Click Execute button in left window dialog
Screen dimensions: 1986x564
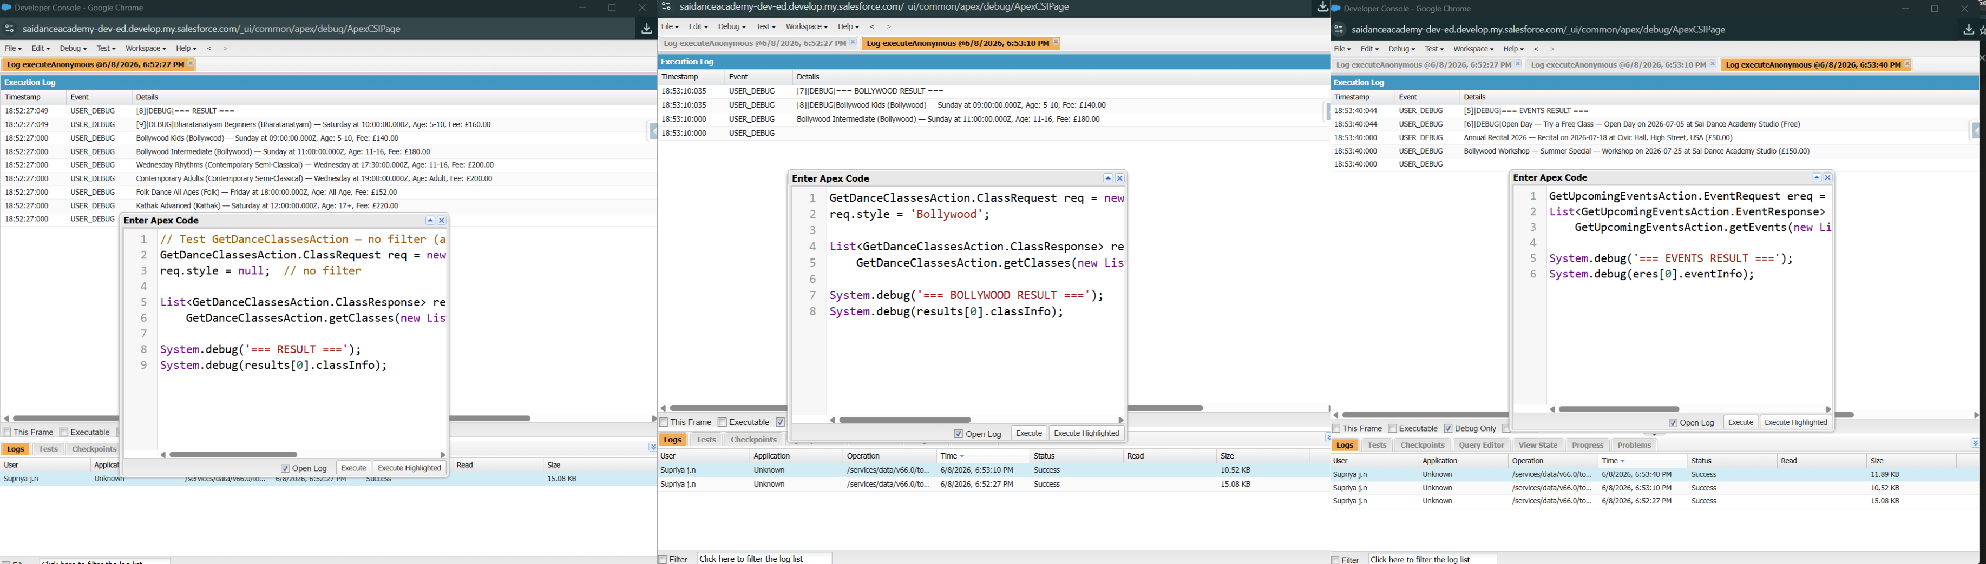[x=354, y=468]
